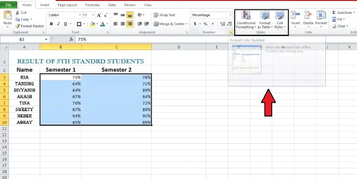Open the font size 11 dropdown
Viewport: 357px width, 179px height.
click(x=93, y=15)
